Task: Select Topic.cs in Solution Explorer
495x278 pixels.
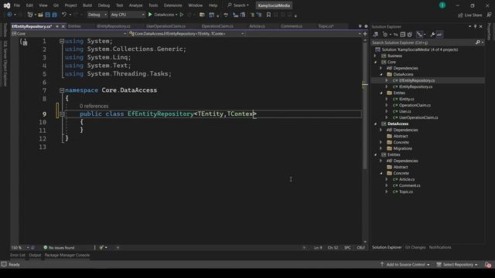Action: coord(405,192)
